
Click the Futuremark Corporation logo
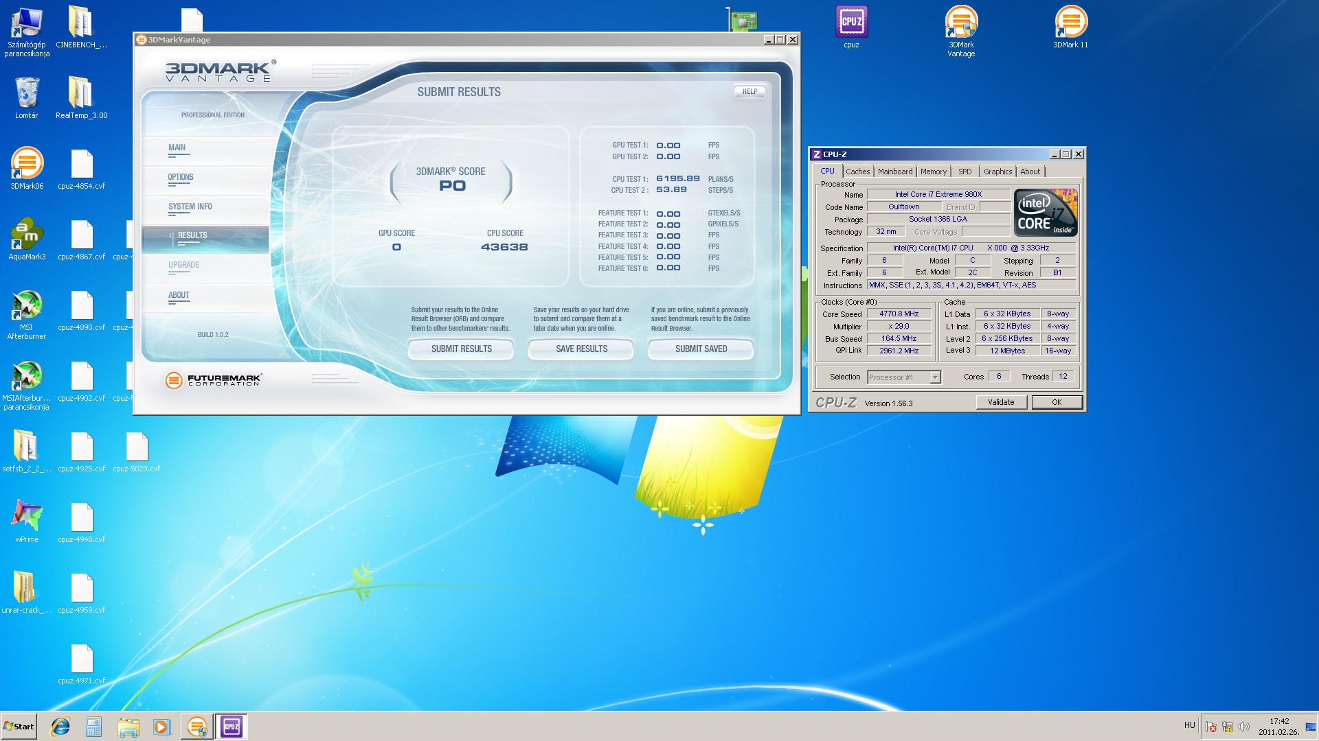(213, 379)
